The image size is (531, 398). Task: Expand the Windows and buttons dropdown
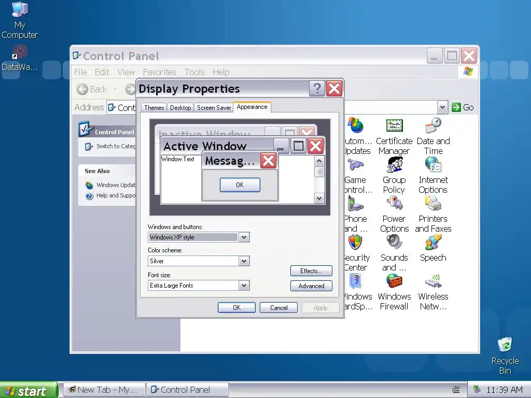(x=244, y=237)
